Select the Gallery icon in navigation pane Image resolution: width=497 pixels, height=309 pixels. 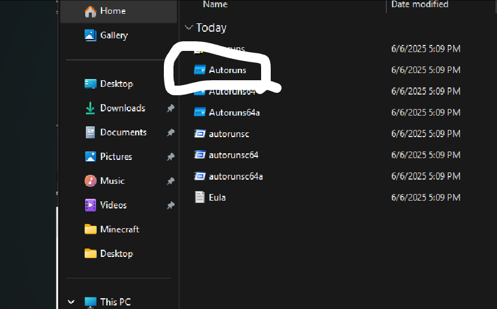(90, 35)
